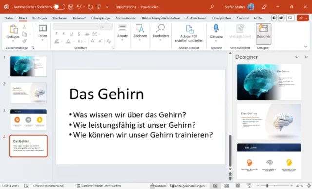
Task: Open the undo history dropdown arrow
Action: point(84,7)
